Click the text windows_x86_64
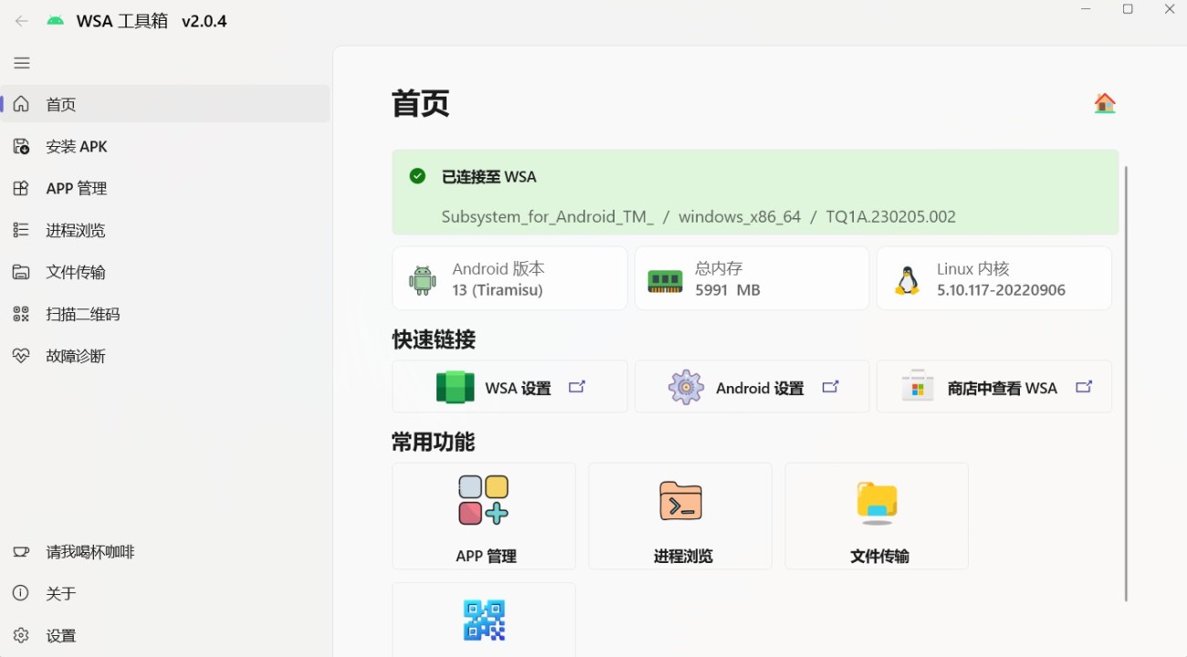The image size is (1187, 657). click(740, 217)
